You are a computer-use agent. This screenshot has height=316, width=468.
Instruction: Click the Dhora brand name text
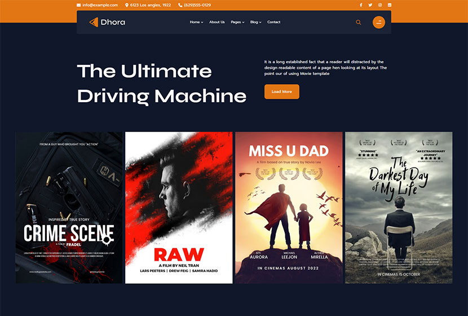(x=113, y=22)
